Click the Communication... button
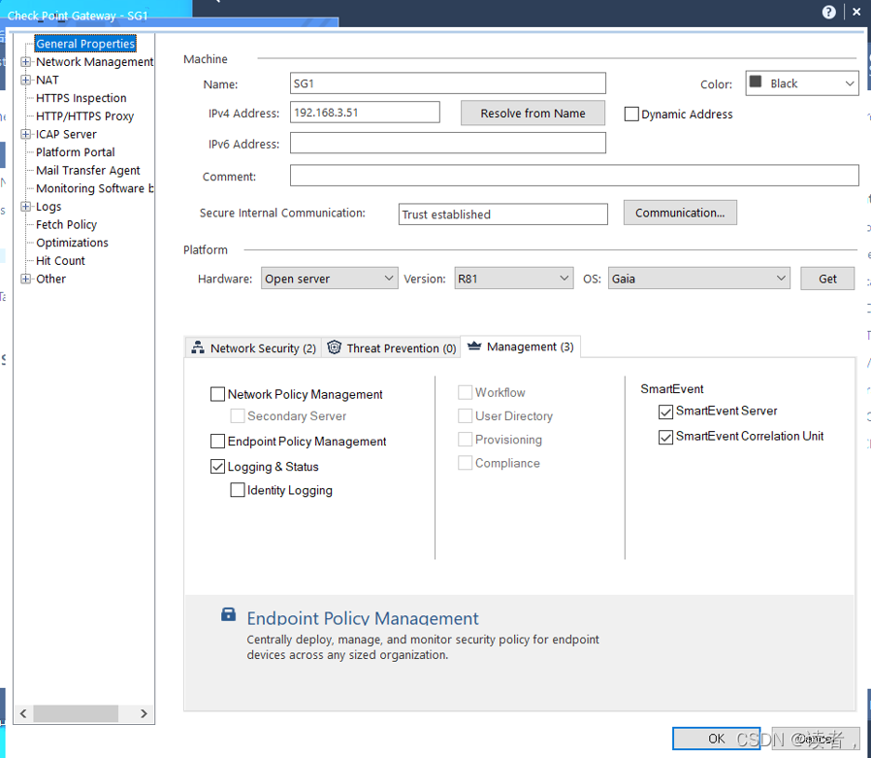 (680, 213)
